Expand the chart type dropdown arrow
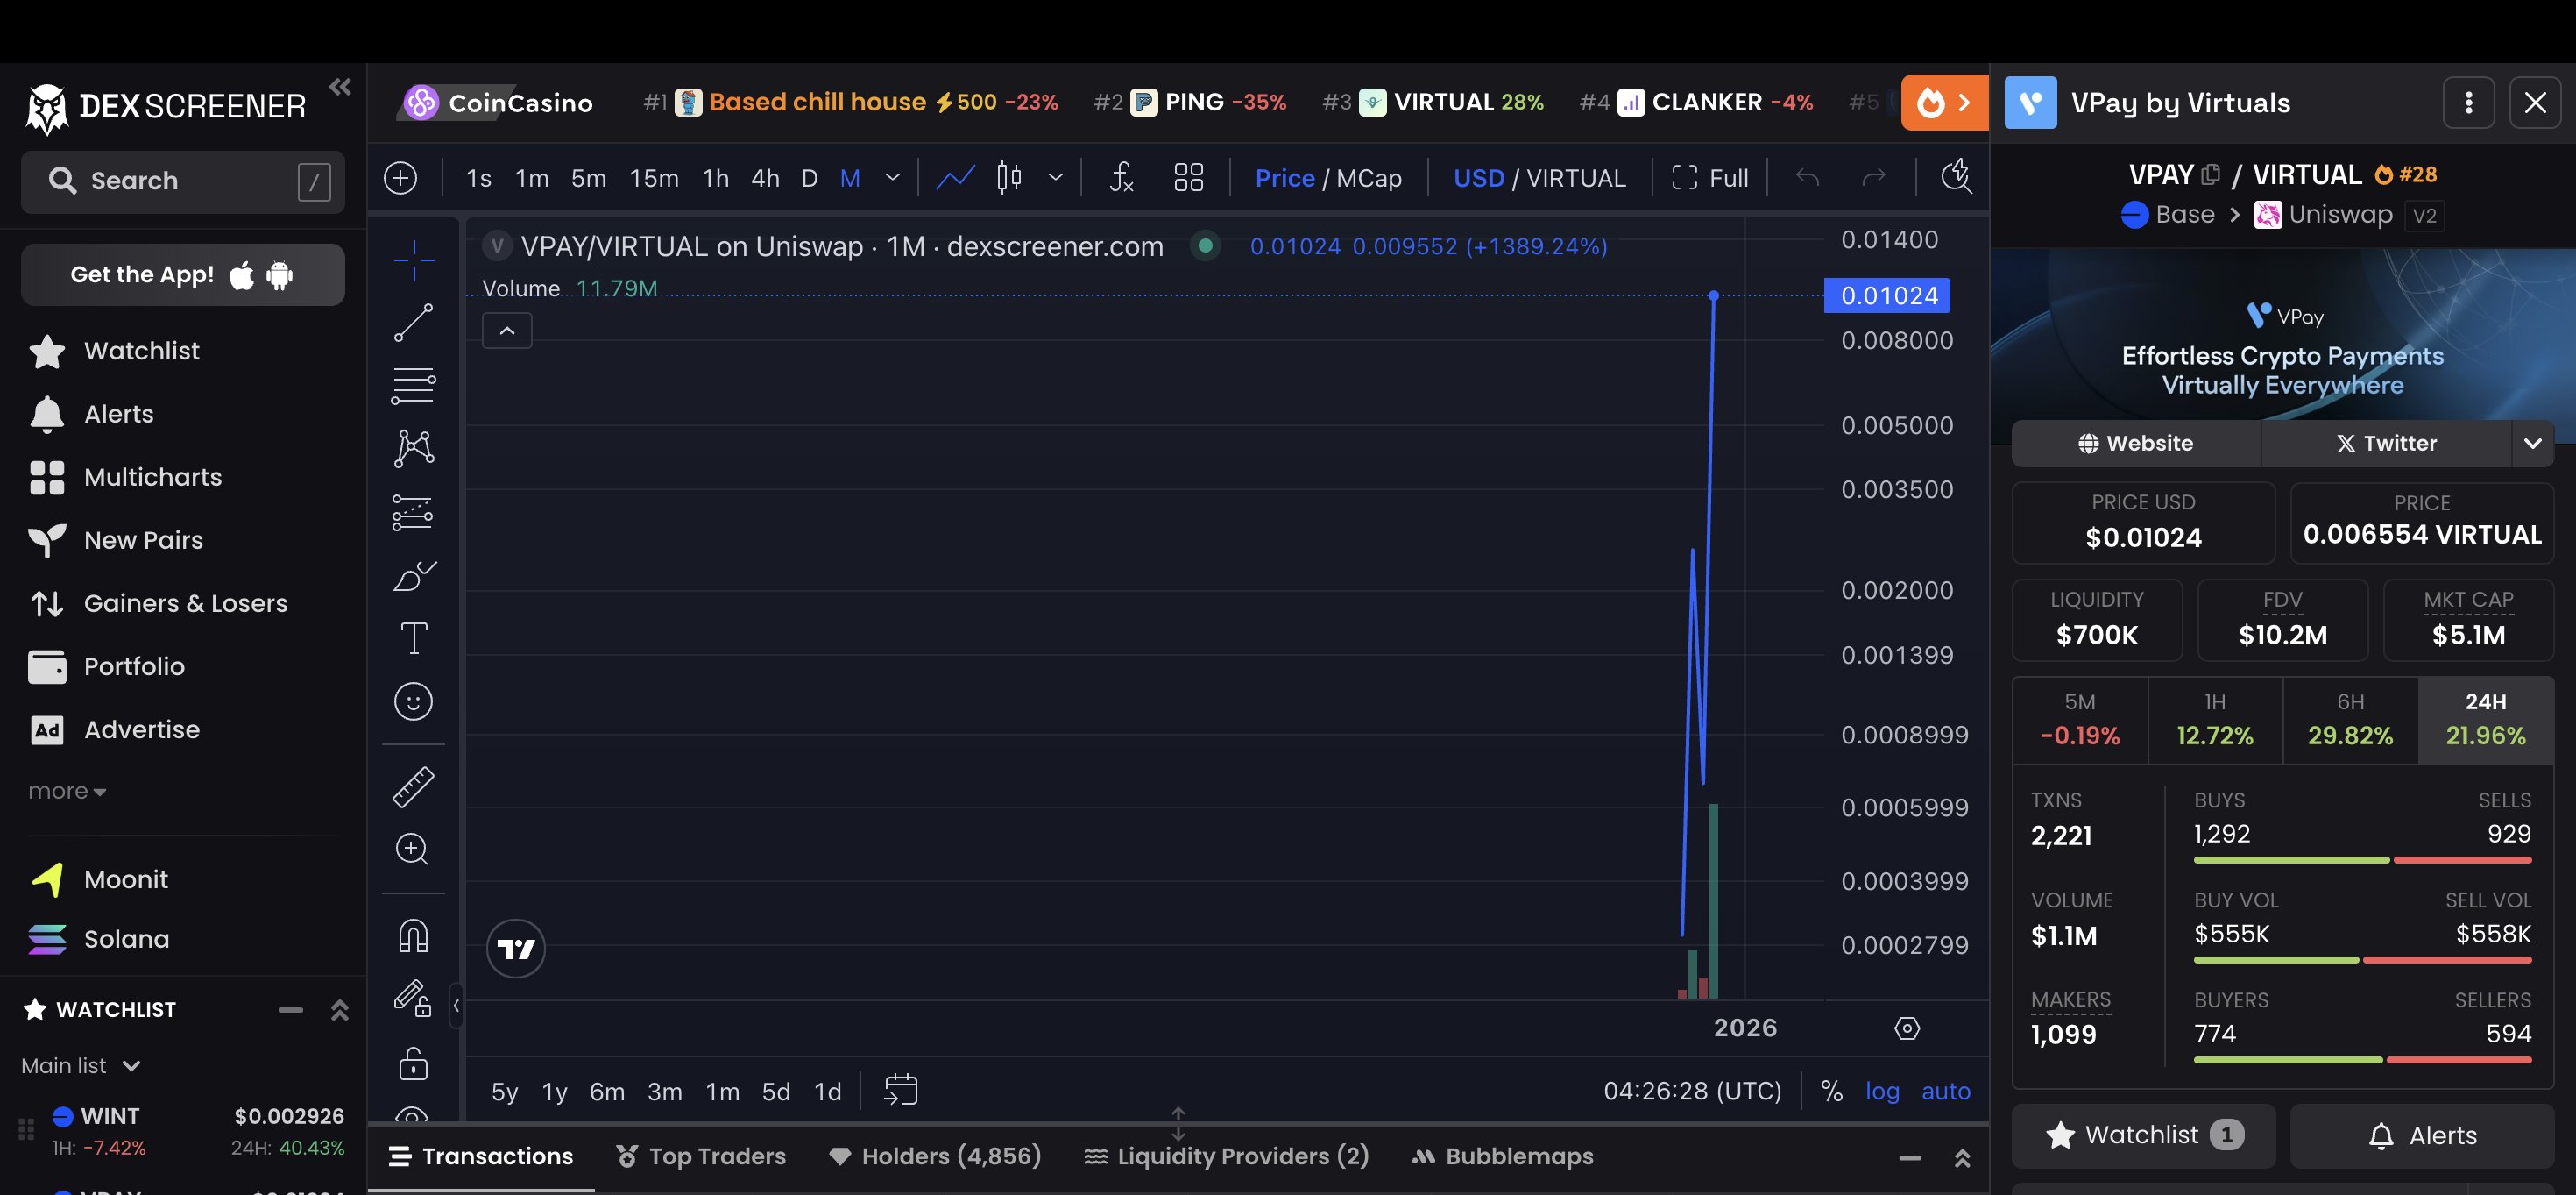The image size is (2576, 1195). click(x=1055, y=178)
